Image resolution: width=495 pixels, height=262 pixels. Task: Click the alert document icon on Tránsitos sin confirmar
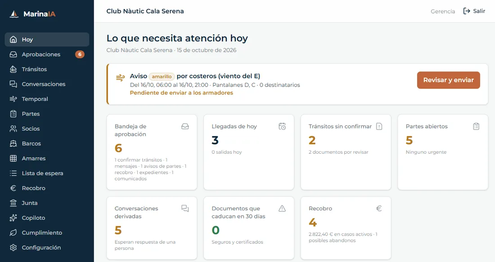pyautogui.click(x=379, y=126)
